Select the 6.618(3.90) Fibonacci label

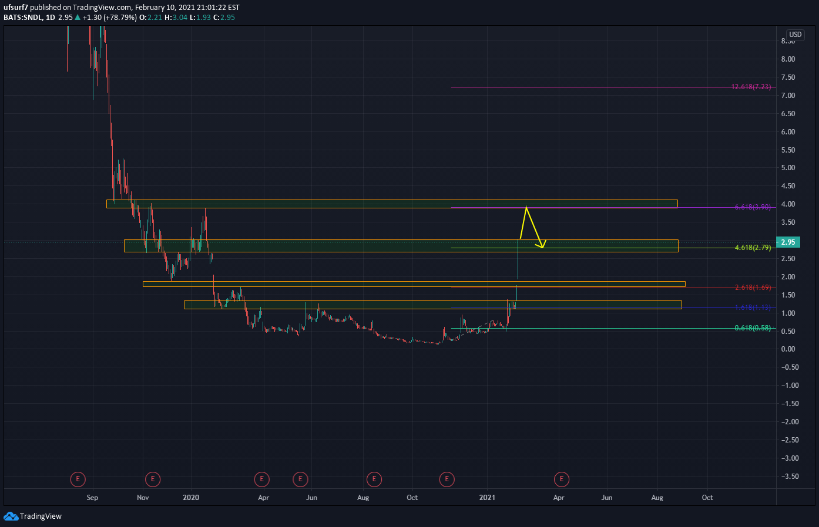[x=753, y=207]
